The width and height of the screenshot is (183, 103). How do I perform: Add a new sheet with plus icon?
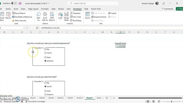tap(107, 98)
